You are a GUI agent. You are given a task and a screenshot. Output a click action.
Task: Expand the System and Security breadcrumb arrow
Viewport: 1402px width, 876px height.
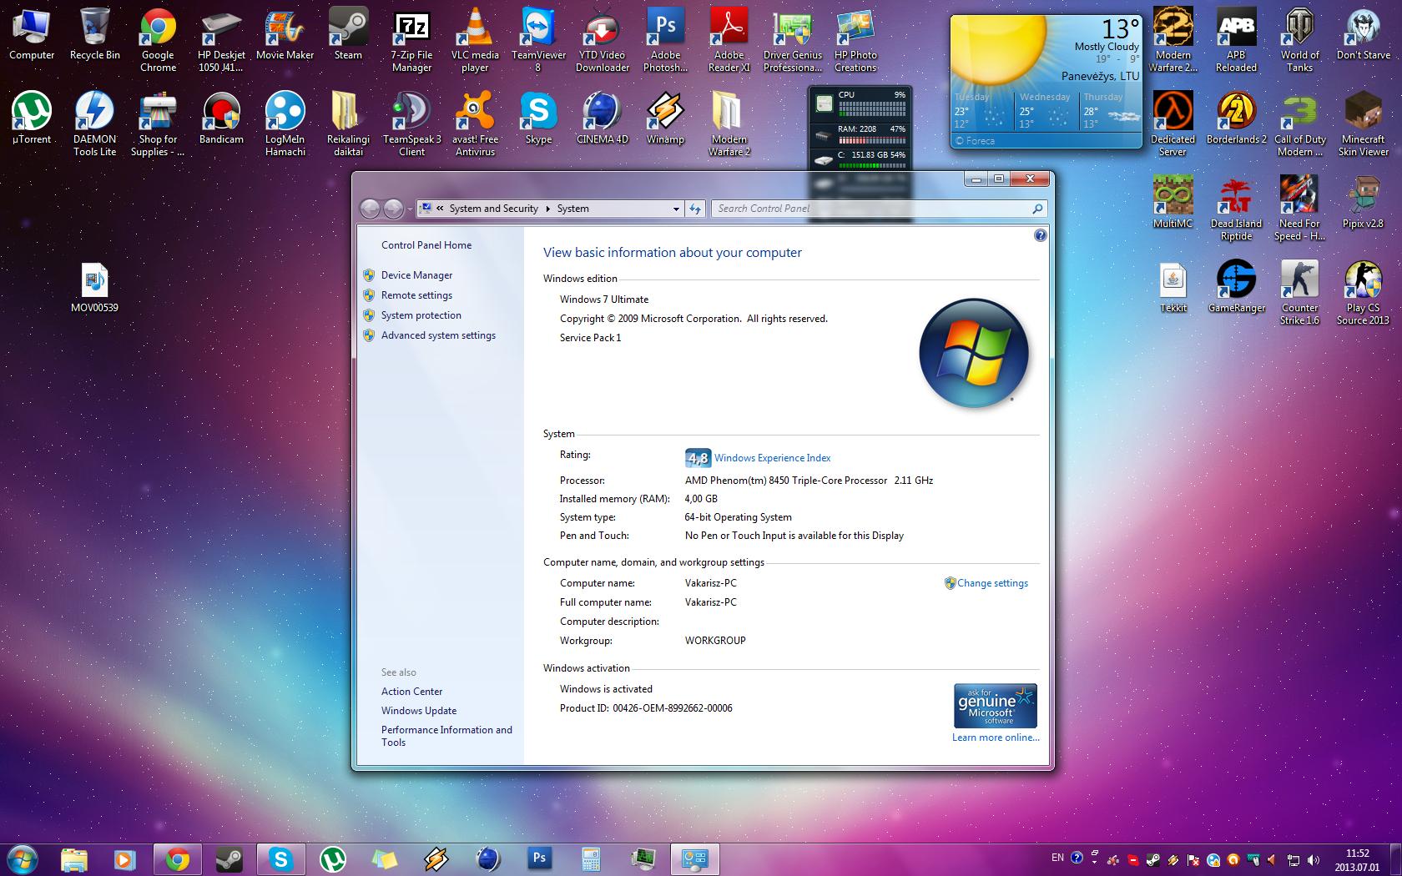click(x=548, y=209)
